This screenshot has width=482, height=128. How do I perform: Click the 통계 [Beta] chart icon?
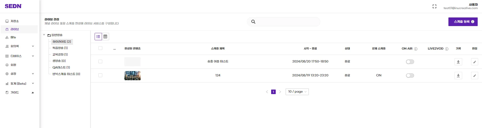[x=7, y=84]
